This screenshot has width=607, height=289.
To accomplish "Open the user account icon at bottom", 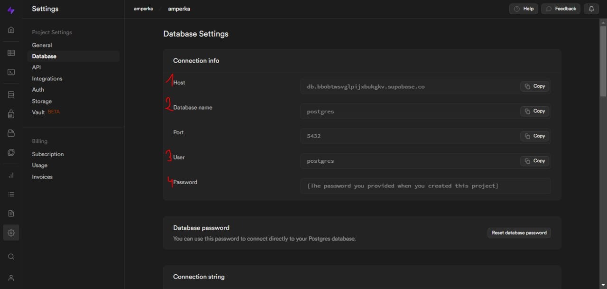I will tap(11, 278).
